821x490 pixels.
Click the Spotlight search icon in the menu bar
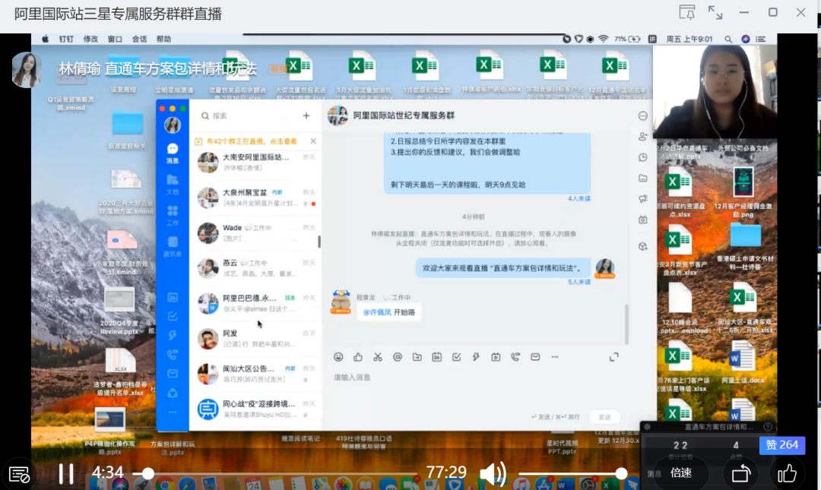click(x=728, y=39)
